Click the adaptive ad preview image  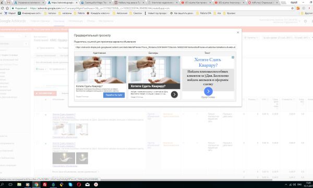[x=100, y=69]
